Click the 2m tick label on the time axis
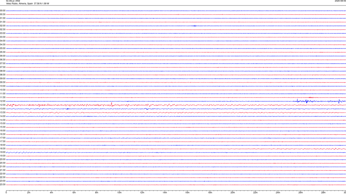 click(x=29, y=193)
